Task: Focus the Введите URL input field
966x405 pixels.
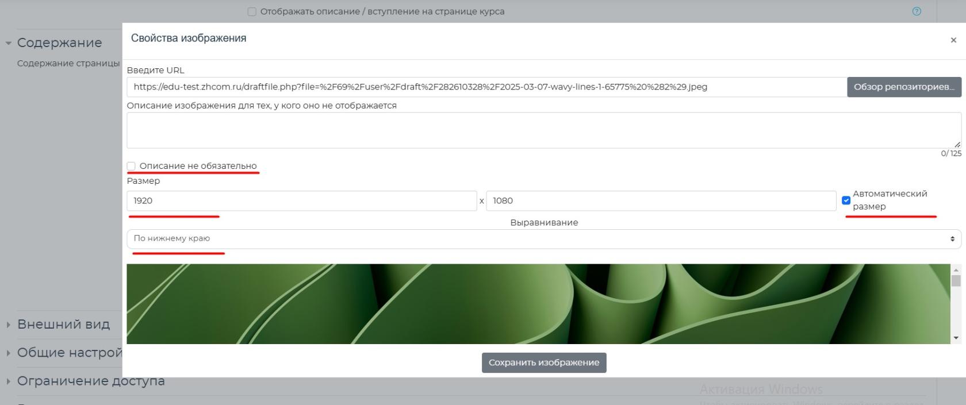Action: click(x=486, y=87)
